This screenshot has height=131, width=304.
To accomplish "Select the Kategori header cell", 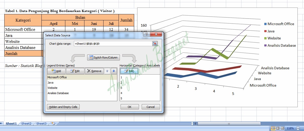I will (x=23, y=20).
